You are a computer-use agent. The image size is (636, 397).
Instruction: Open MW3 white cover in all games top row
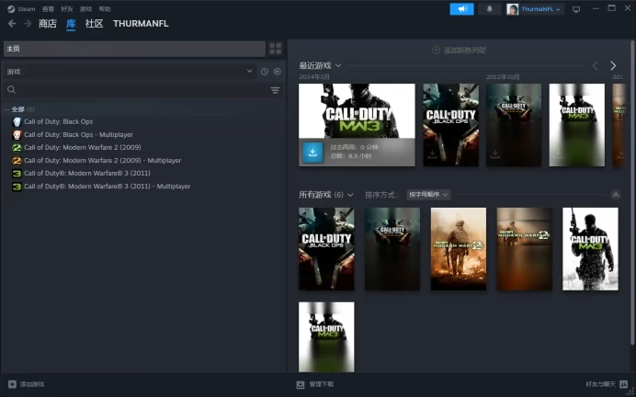[x=590, y=249]
